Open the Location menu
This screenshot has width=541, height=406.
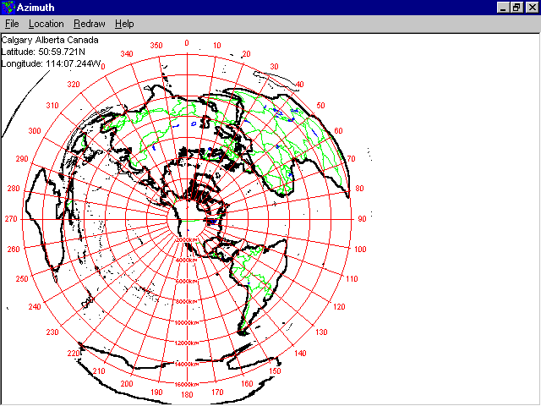tap(46, 24)
